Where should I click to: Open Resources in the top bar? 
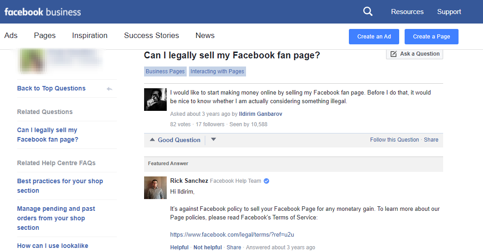coord(407,12)
